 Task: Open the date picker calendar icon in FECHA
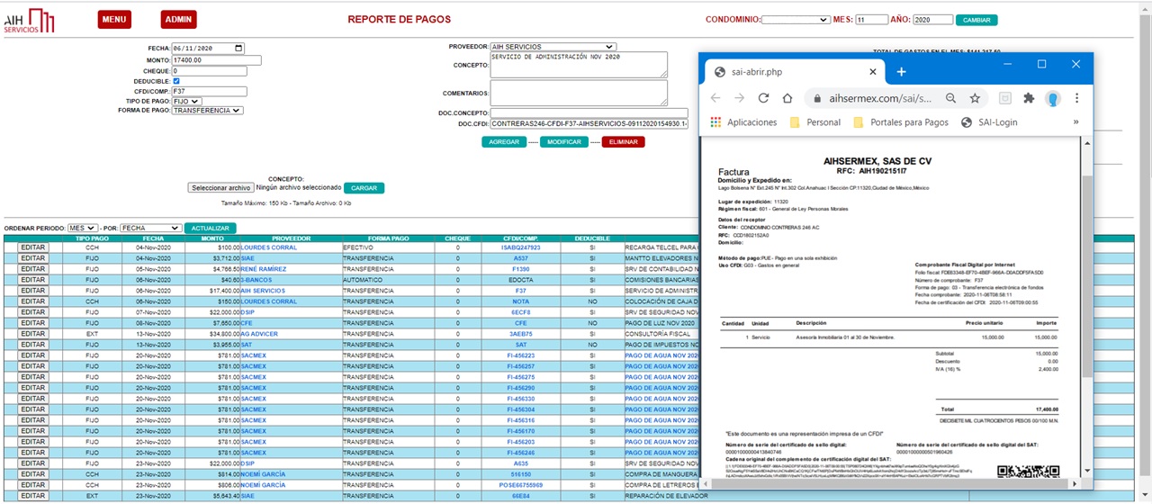238,49
